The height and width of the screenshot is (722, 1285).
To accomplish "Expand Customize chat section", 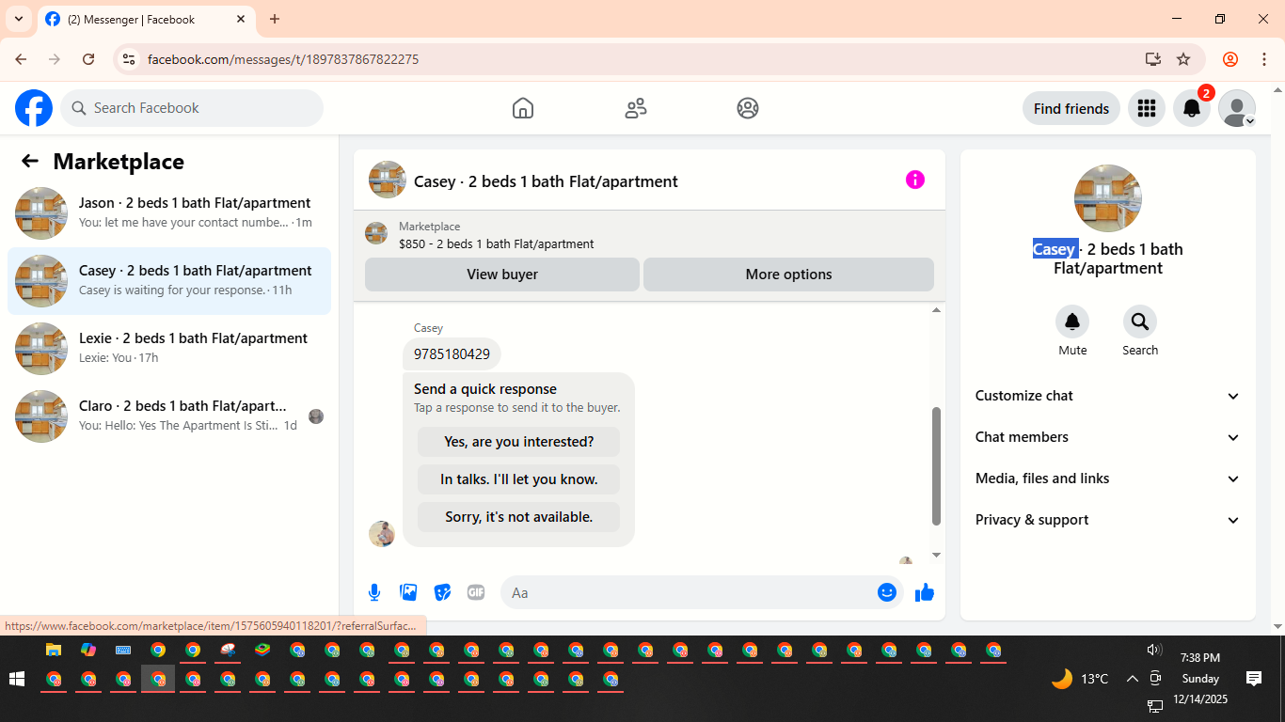I will [1108, 396].
